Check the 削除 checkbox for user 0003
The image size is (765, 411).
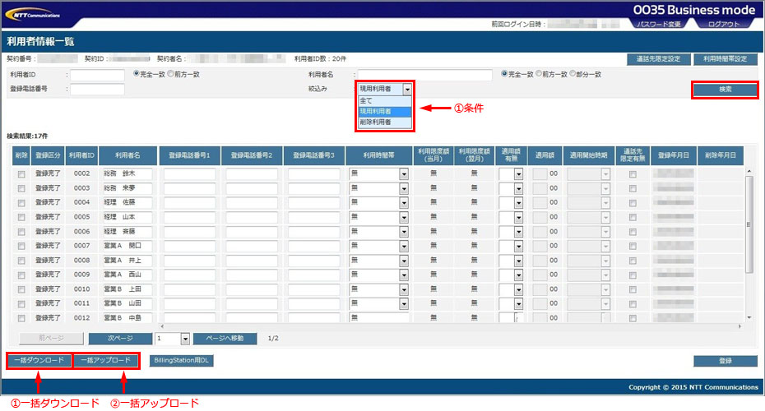tap(21, 188)
